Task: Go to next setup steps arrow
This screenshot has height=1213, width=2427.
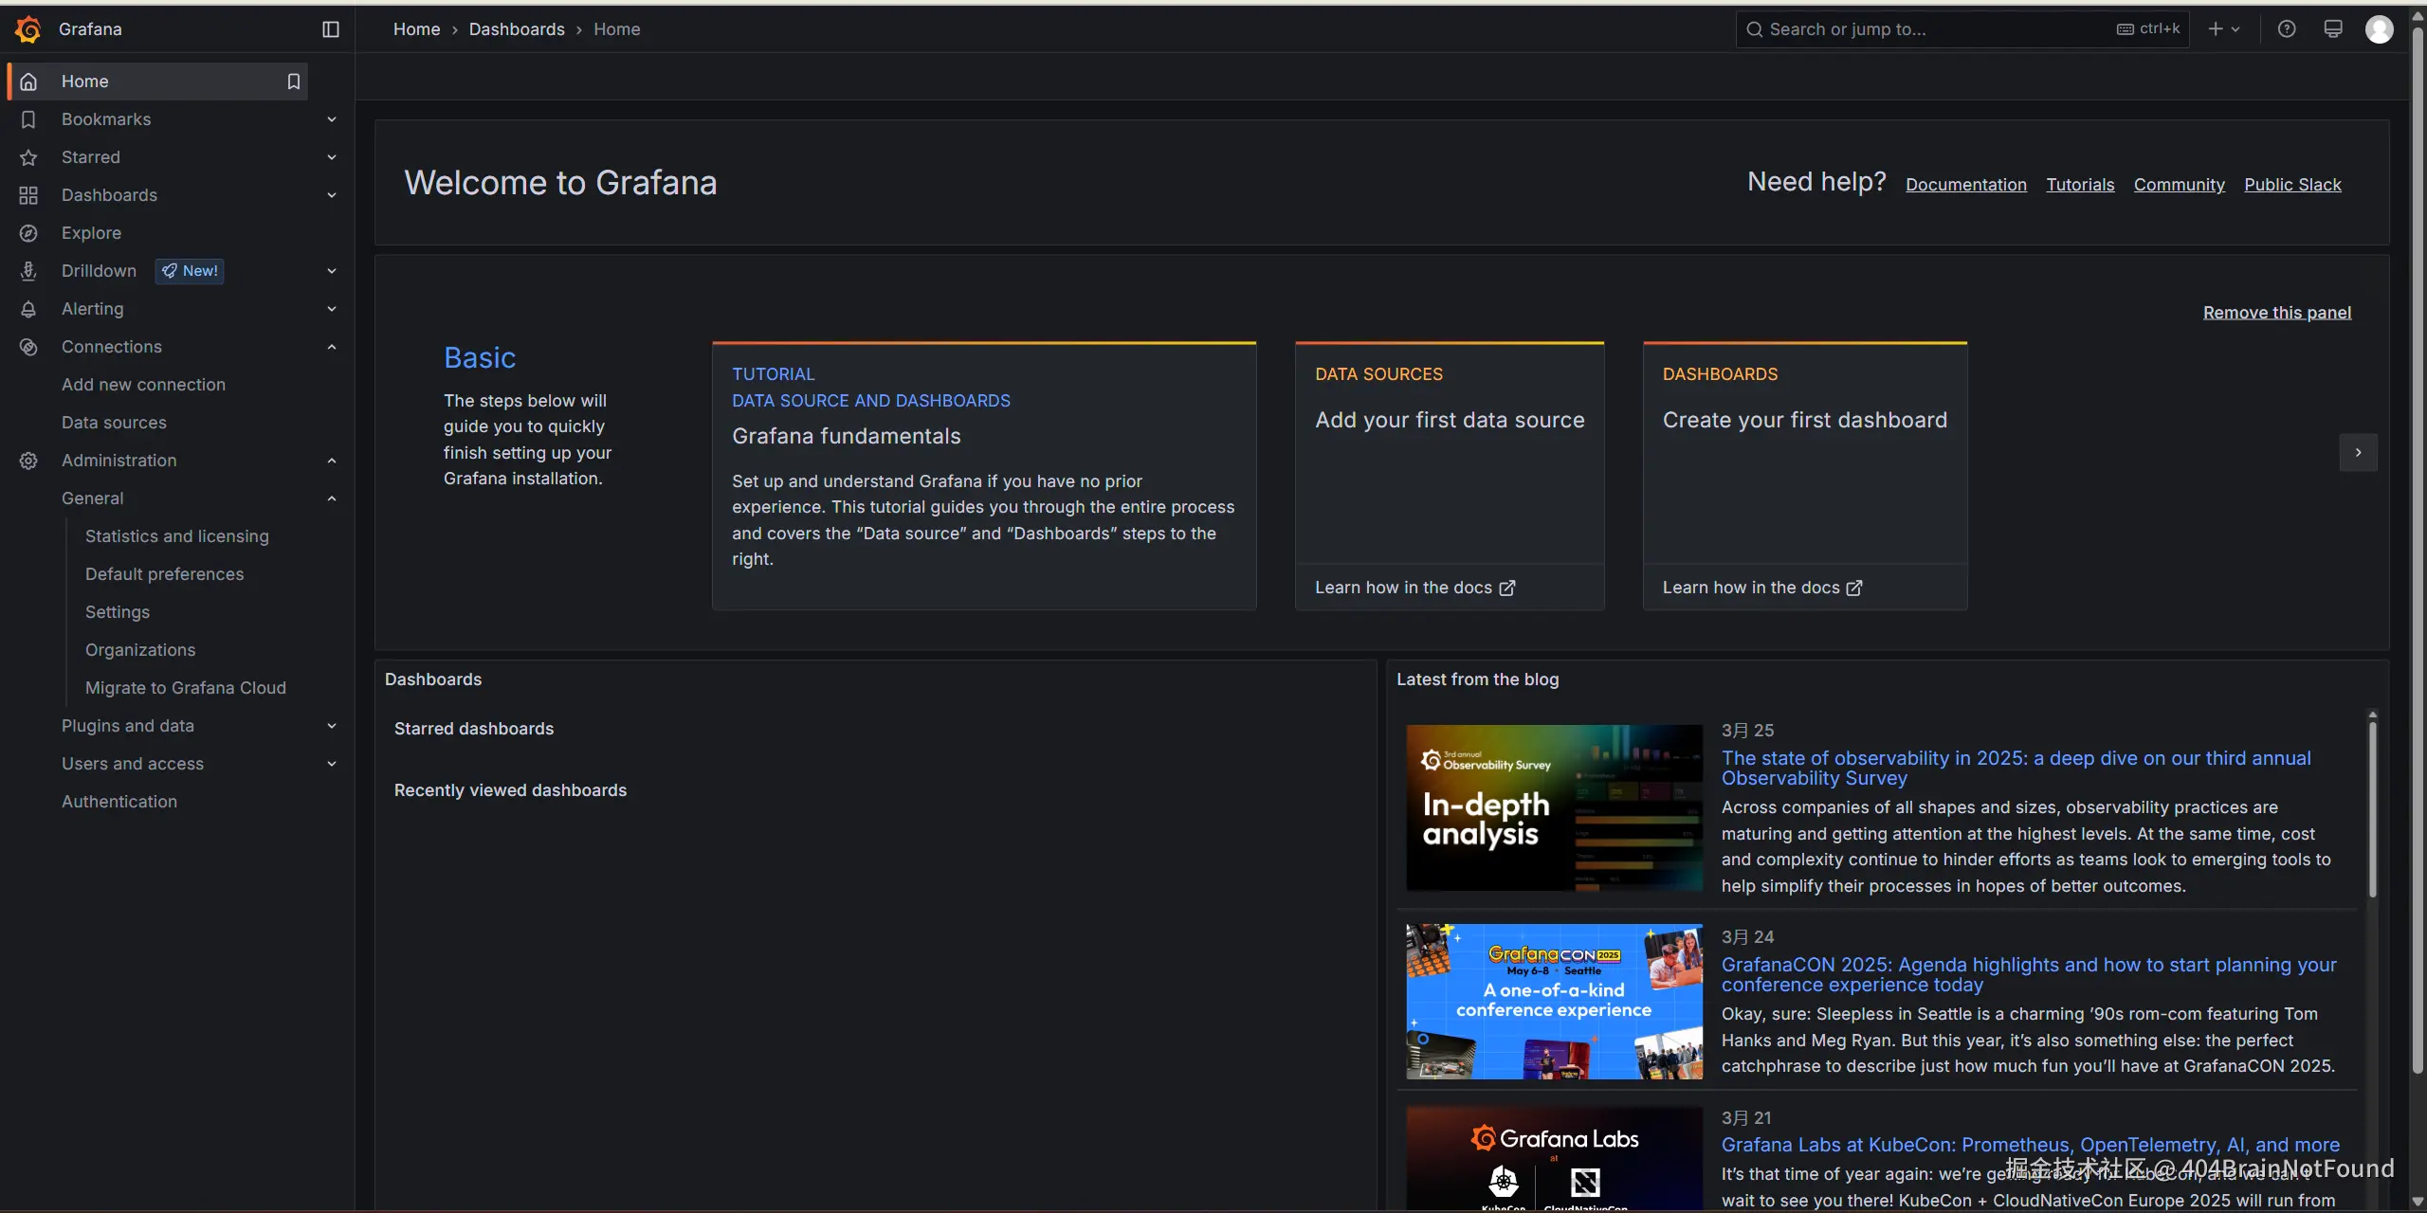Action: click(2359, 453)
